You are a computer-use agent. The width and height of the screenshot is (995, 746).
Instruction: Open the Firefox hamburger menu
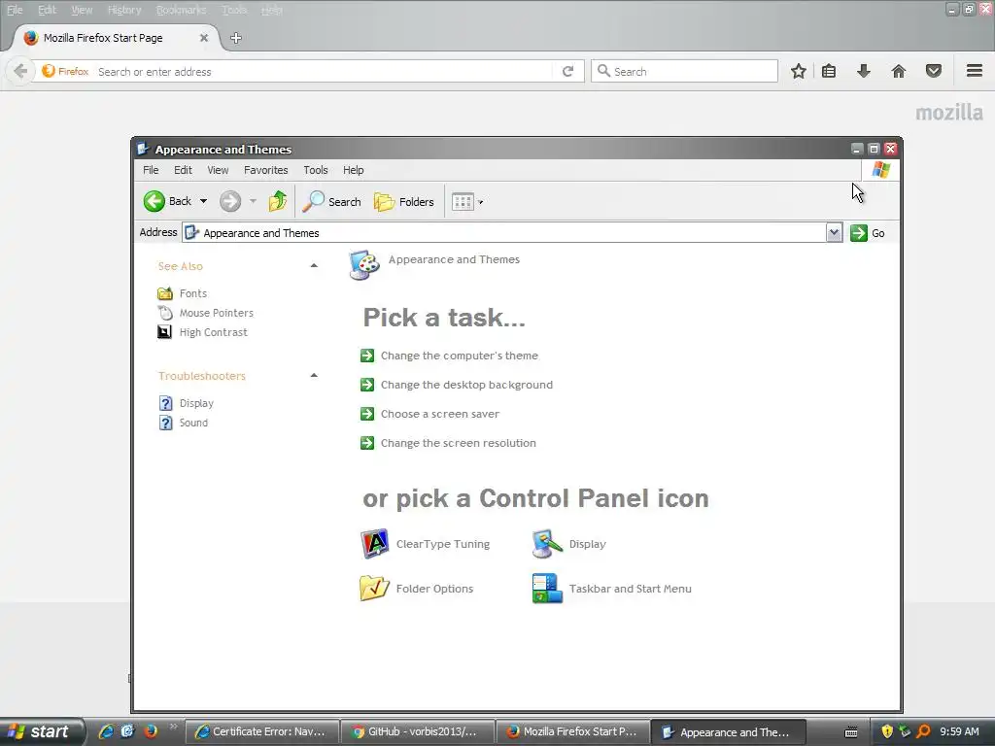click(x=975, y=71)
